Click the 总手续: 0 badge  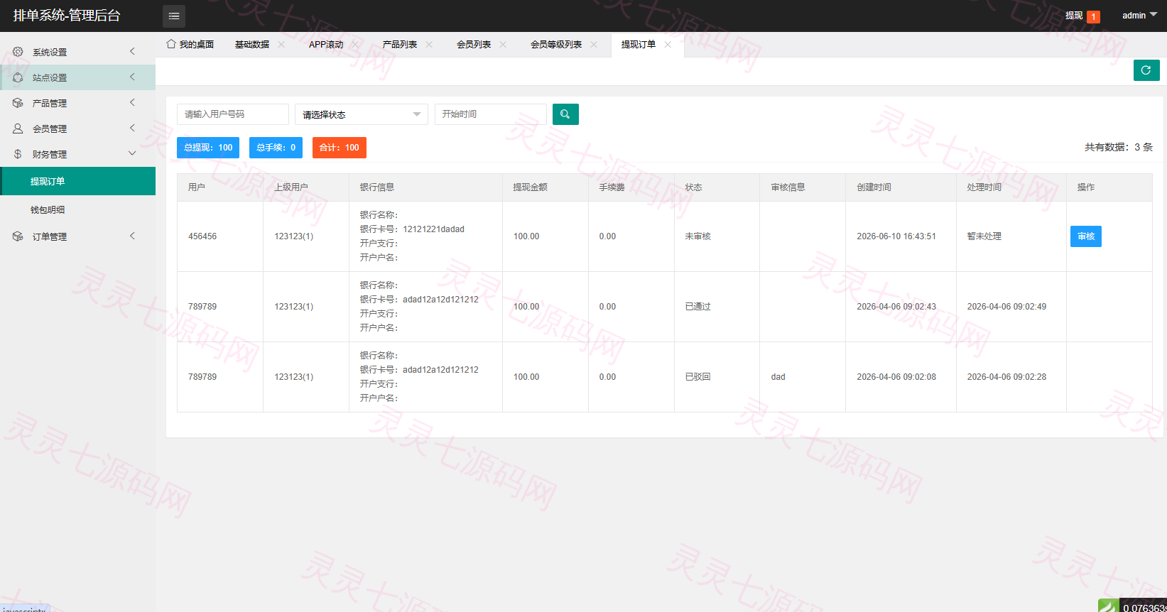click(x=276, y=148)
